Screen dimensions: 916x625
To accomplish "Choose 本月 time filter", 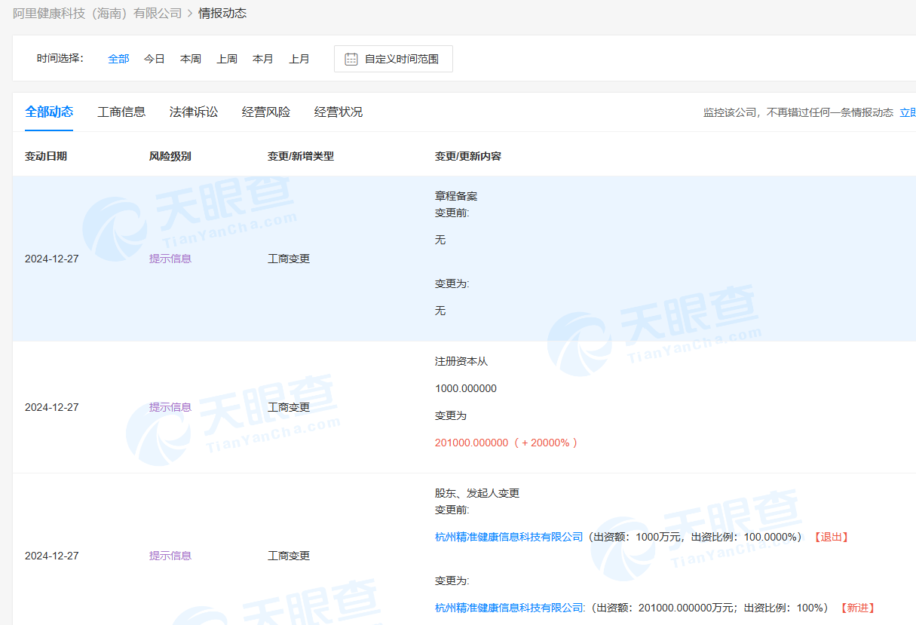I will click(263, 59).
